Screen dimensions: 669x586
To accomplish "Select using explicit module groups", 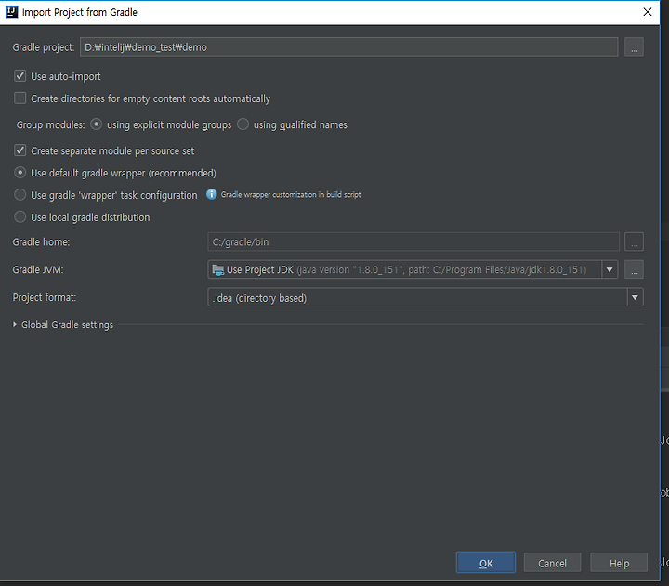I will [96, 124].
